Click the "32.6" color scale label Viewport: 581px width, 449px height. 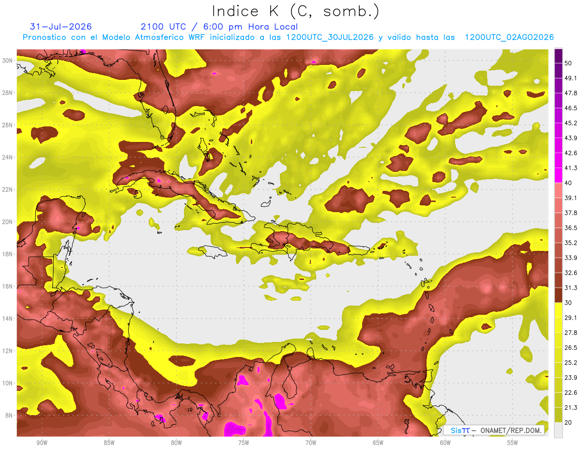click(571, 273)
